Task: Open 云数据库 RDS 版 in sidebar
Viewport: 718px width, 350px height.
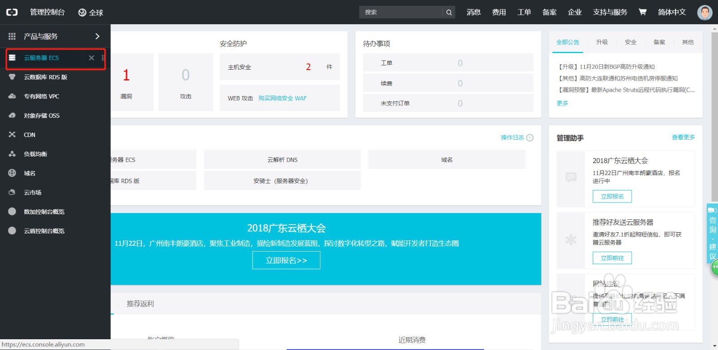Action: tap(45, 77)
